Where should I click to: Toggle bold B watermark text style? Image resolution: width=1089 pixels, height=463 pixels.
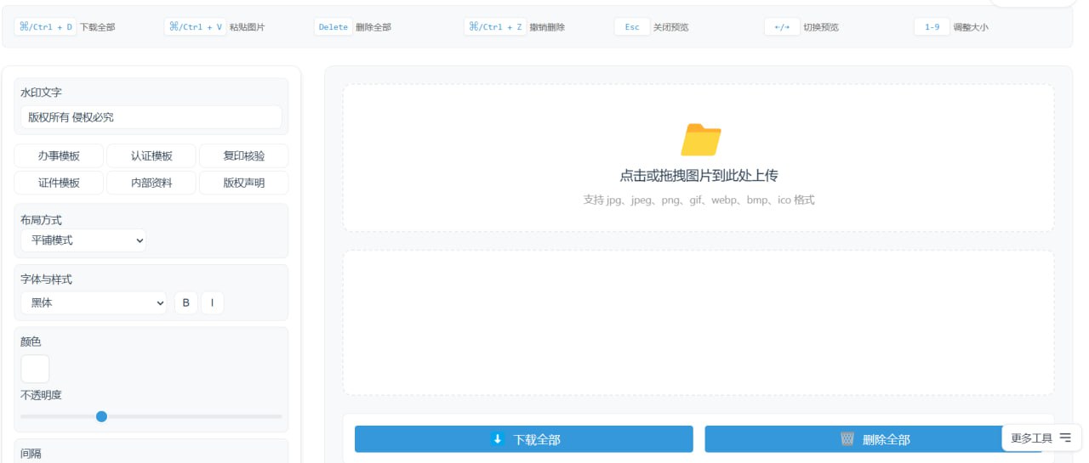point(186,302)
